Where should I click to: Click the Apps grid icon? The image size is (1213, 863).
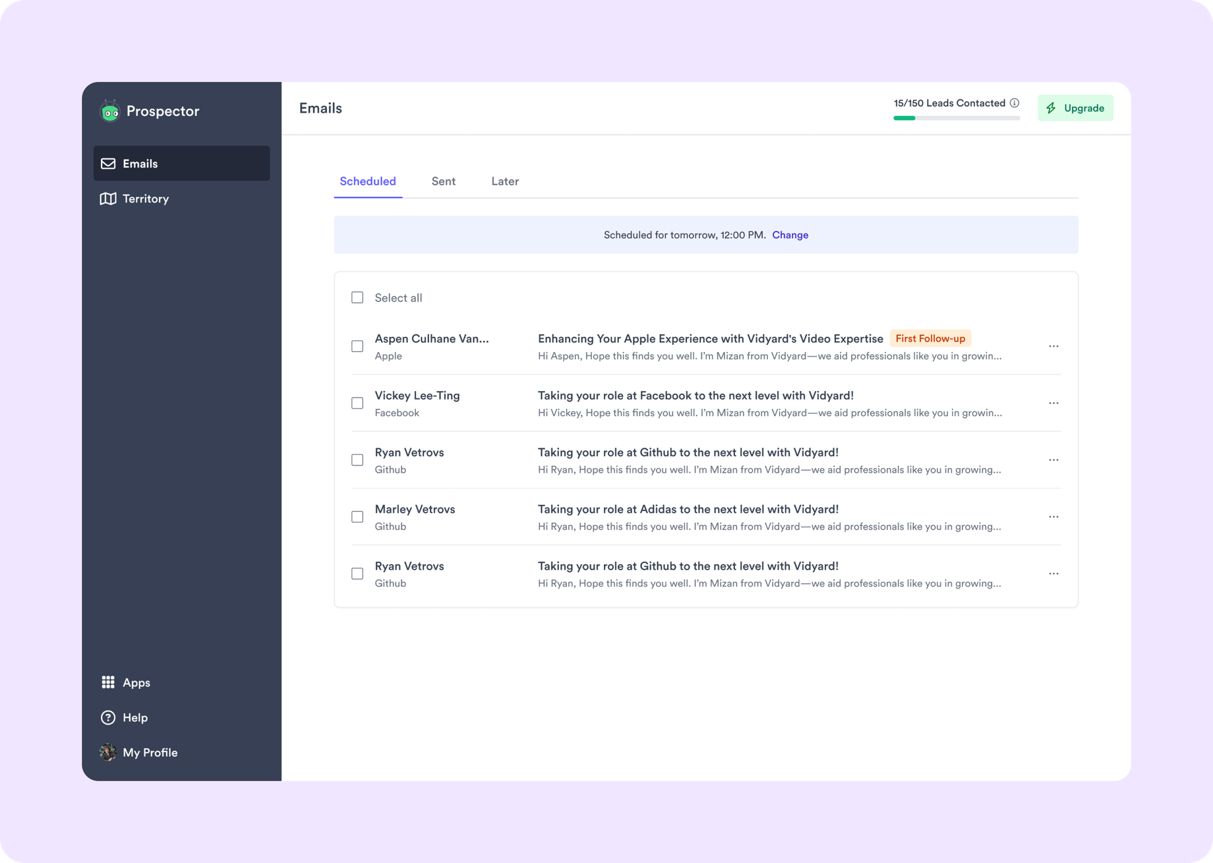[108, 682]
